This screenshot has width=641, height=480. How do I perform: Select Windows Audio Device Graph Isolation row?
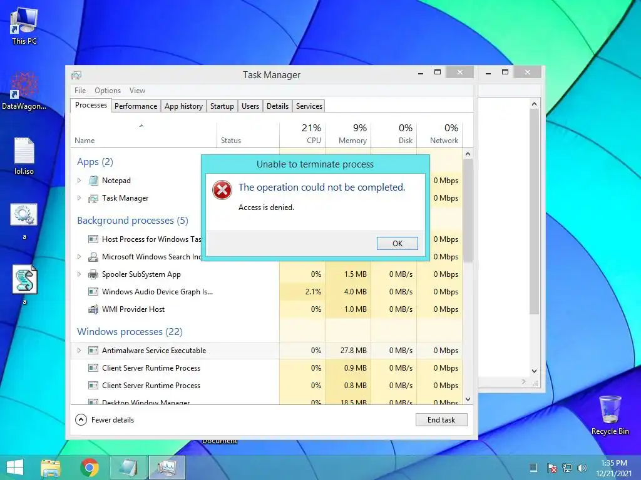pyautogui.click(x=267, y=292)
